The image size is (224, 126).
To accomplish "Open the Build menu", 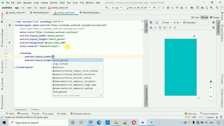I will click(x=62, y=2).
